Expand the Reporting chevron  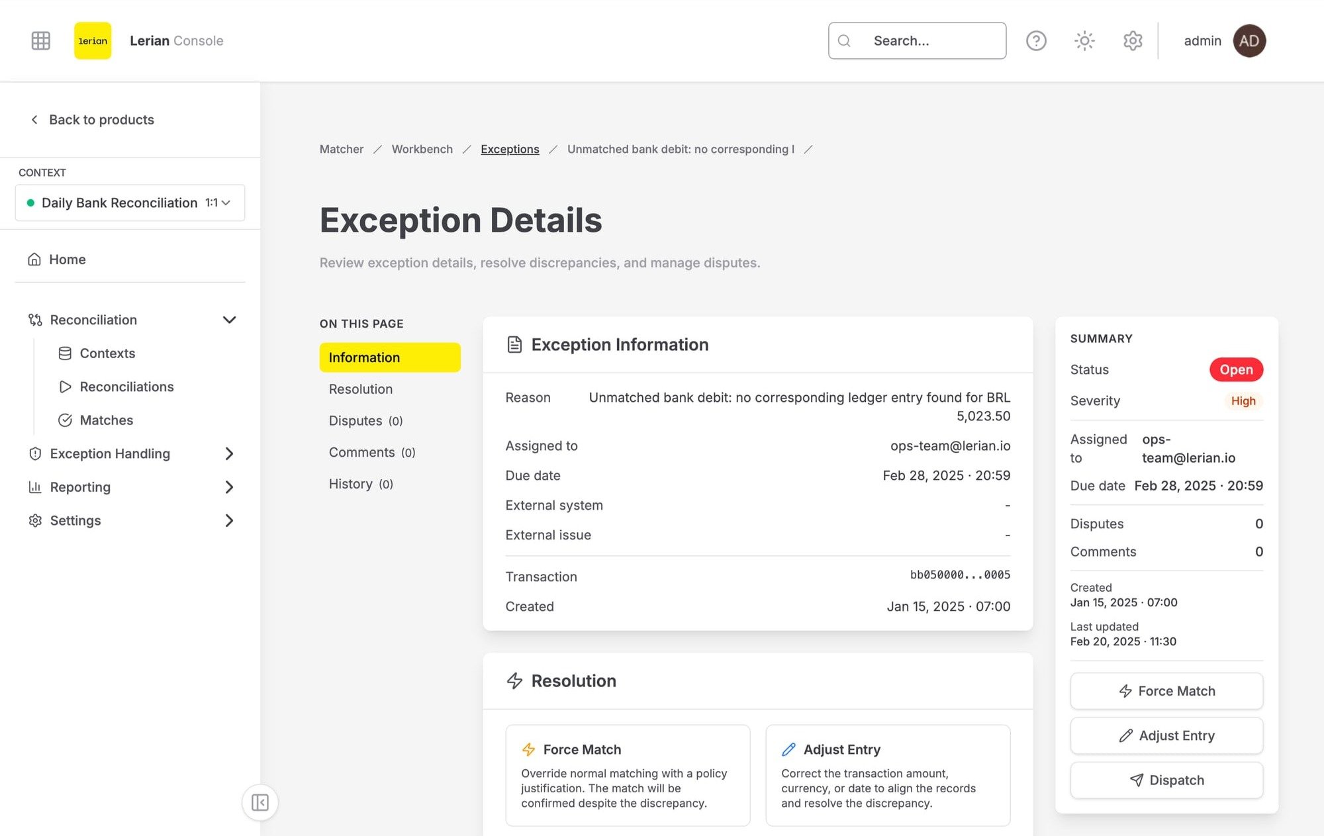click(x=229, y=487)
